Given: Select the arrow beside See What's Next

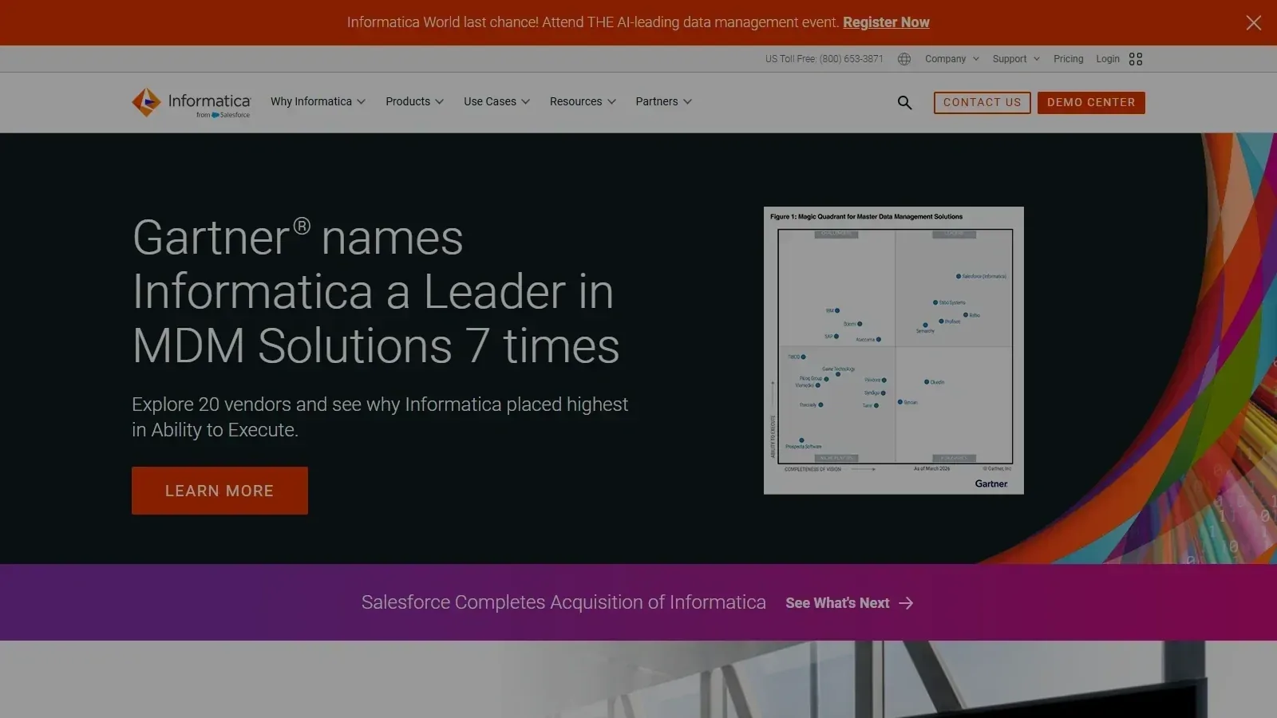Looking at the screenshot, I should coord(906,603).
